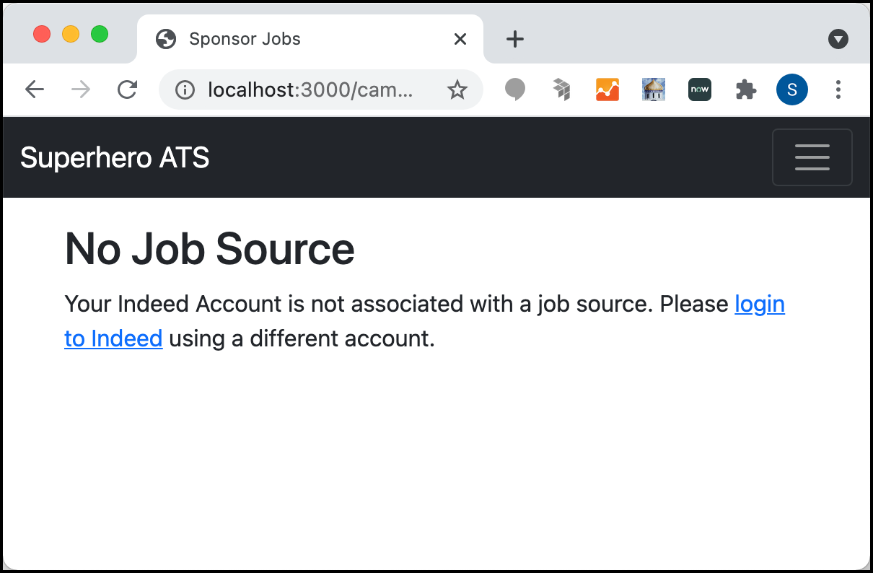Click the gray stacked blocks extension icon
The width and height of the screenshot is (873, 573).
pyautogui.click(x=561, y=89)
